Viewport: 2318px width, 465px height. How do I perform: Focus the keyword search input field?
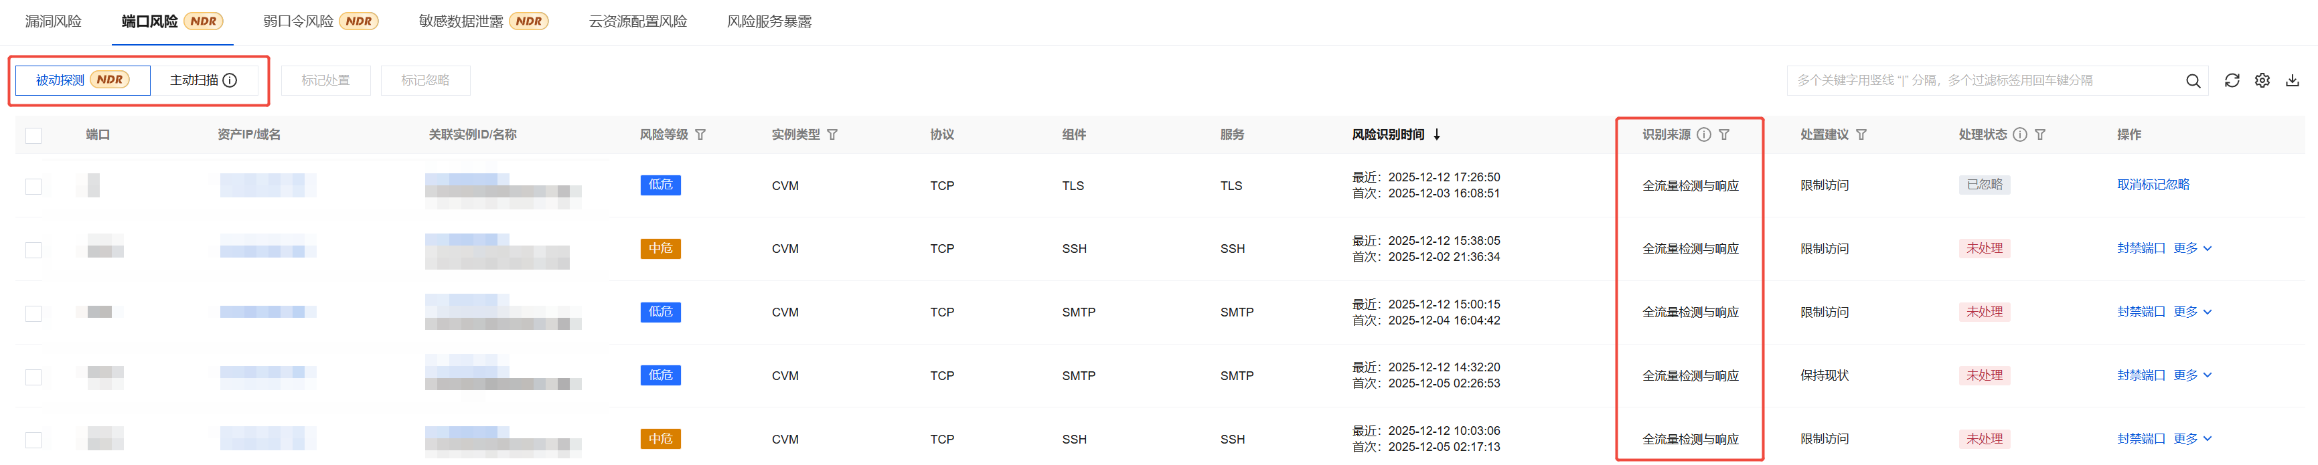tap(1980, 81)
